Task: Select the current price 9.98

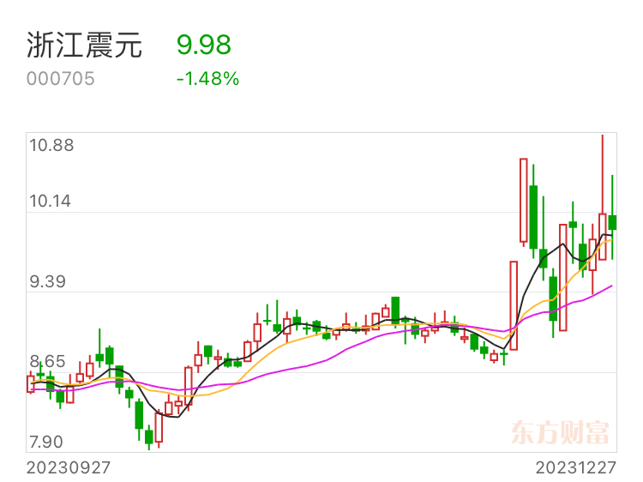Action: pyautogui.click(x=204, y=45)
